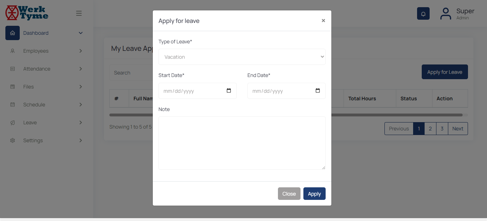Viewport: 487px width, 221px height.
Task: Click the Leave leaf icon in sidebar
Action: (13, 122)
